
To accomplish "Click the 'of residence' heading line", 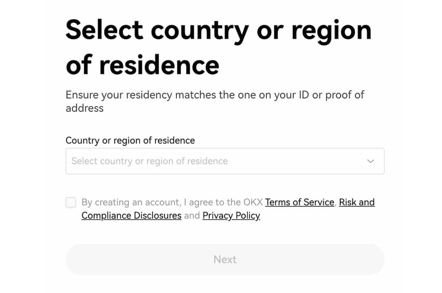I will tap(142, 65).
